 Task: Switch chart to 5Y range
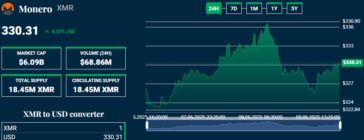[x=295, y=8]
